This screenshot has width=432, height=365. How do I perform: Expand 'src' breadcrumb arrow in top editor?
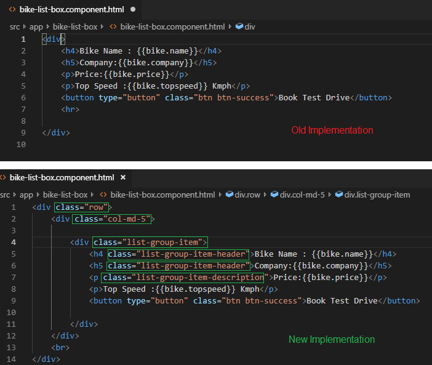tap(25, 26)
